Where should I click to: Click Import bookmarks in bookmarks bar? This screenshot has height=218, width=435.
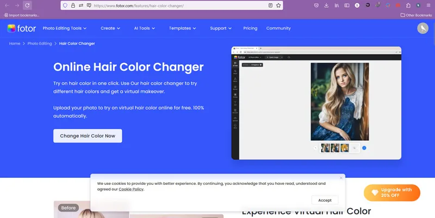pos(21,15)
